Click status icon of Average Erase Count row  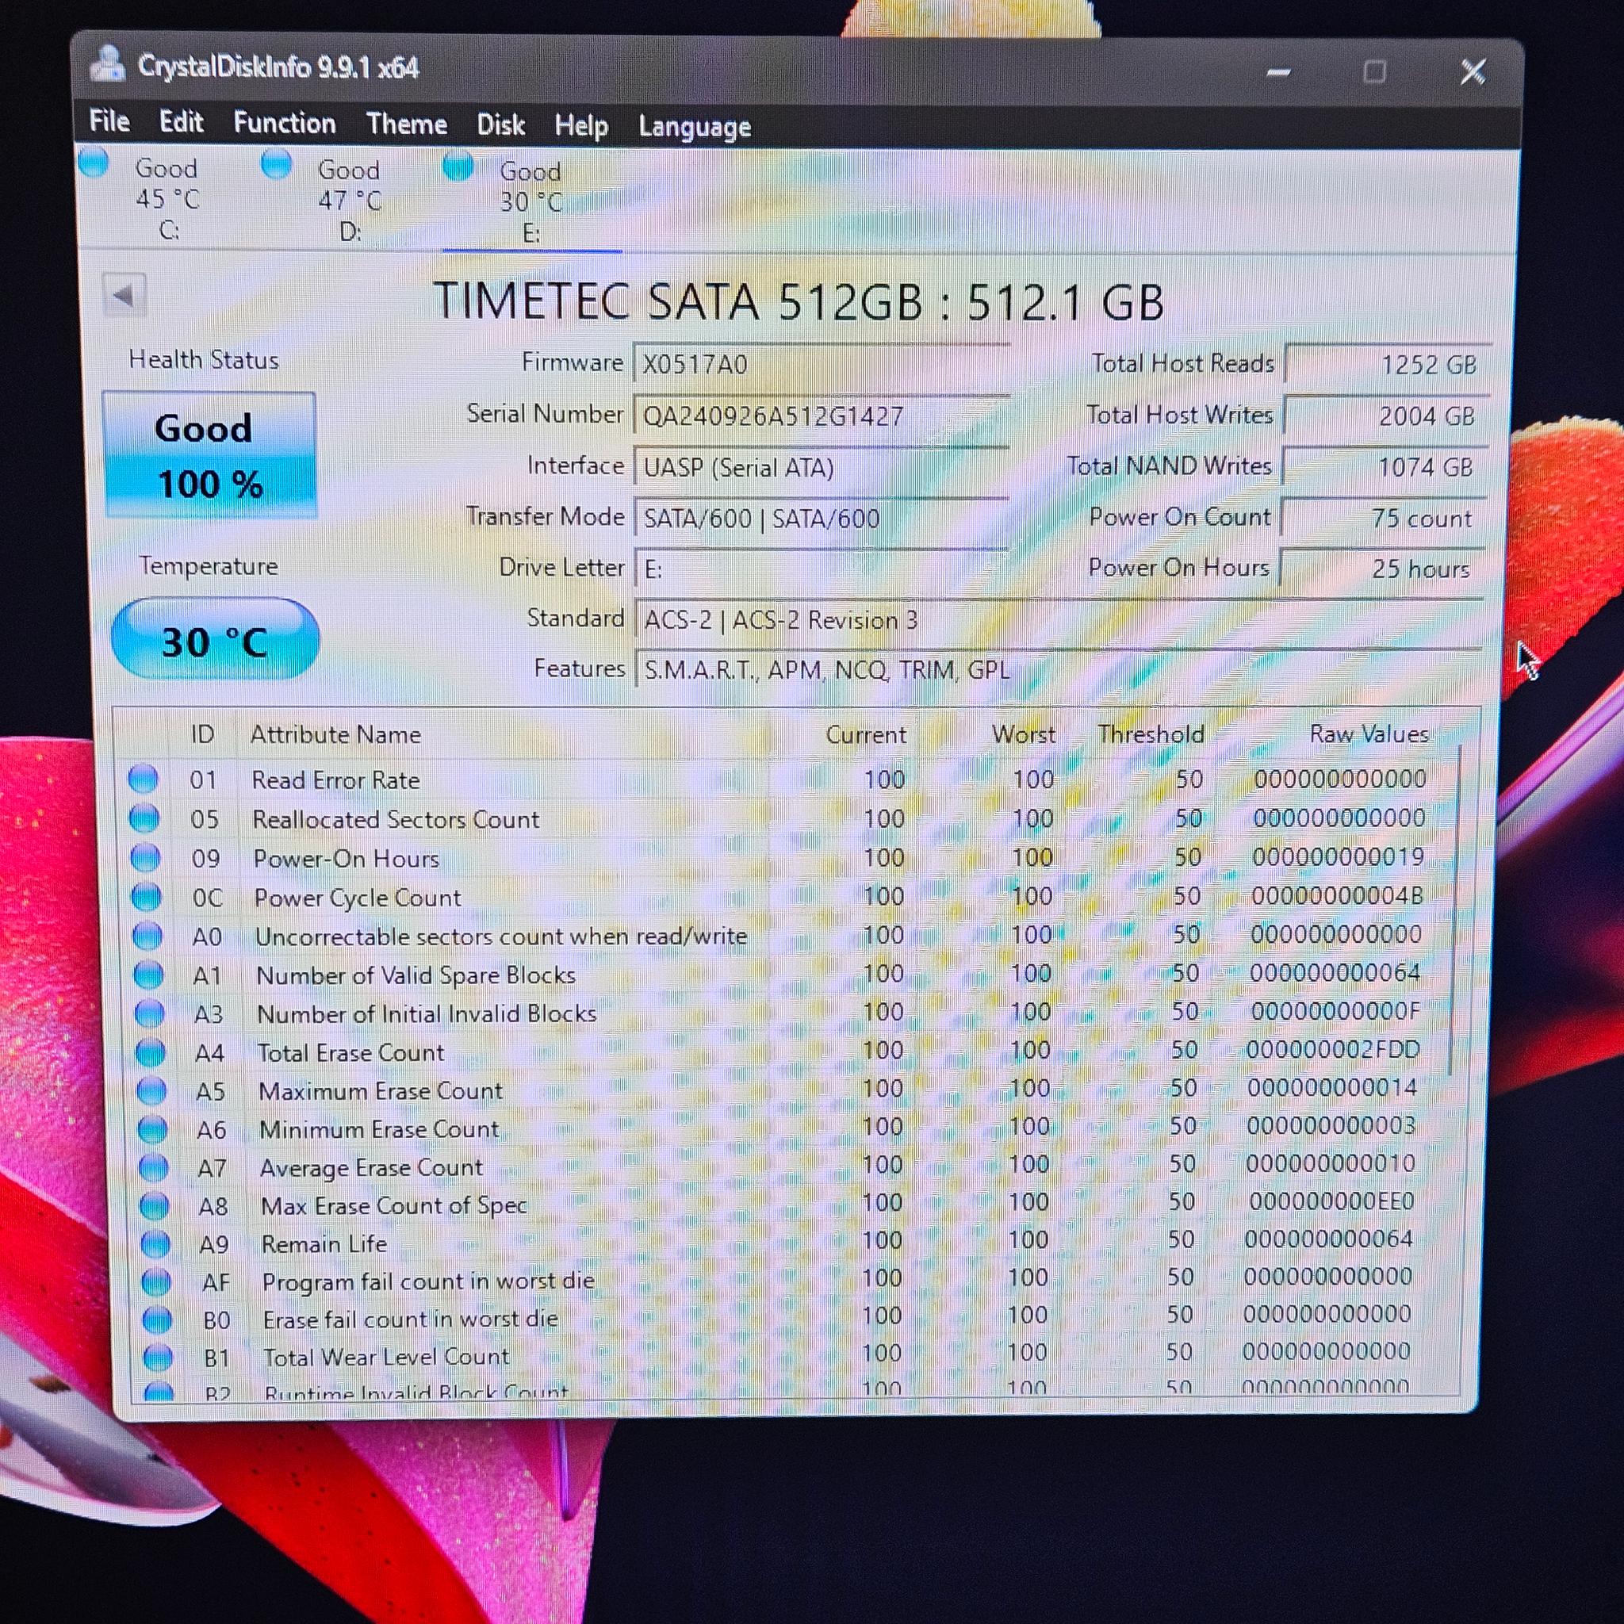pos(153,1166)
